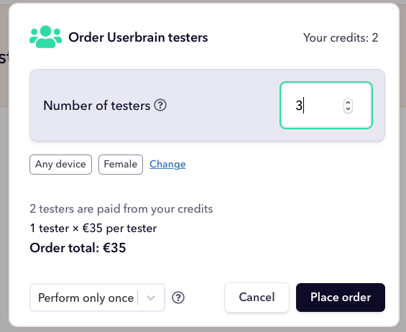Click the green testers group icon
The height and width of the screenshot is (332, 406).
45,37
